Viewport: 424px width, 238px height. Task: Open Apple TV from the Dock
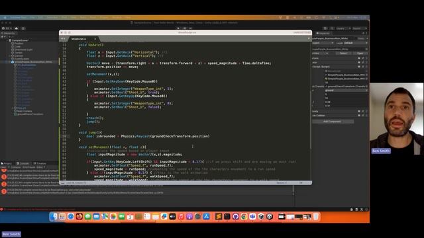(x=172, y=216)
